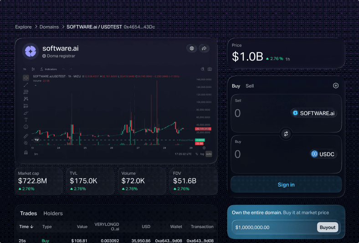Click the Transaction column header
This screenshot has height=243, width=359.
202,227
